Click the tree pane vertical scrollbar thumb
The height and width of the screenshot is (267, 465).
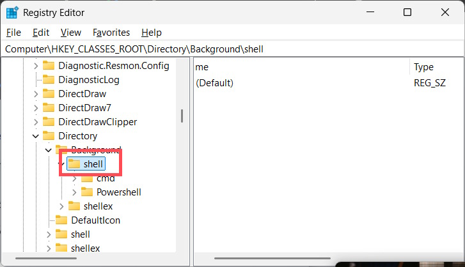coord(182,116)
